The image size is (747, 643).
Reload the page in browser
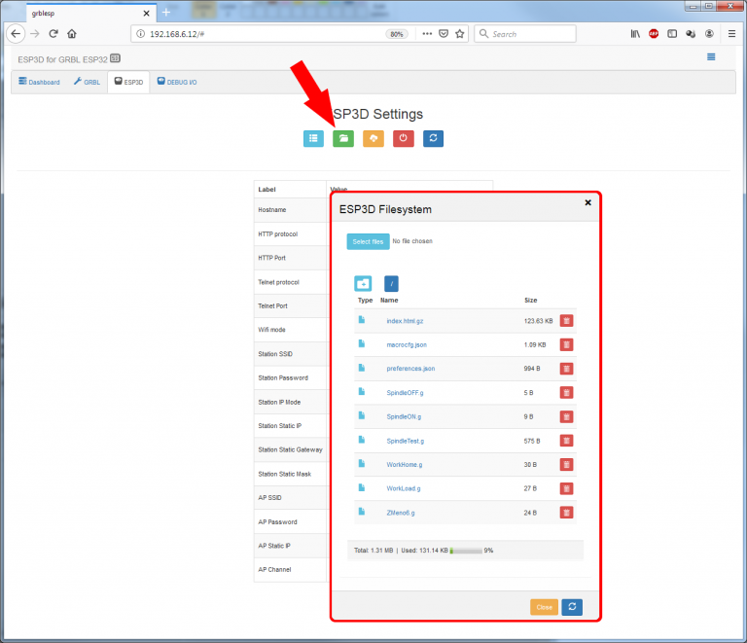tap(53, 34)
